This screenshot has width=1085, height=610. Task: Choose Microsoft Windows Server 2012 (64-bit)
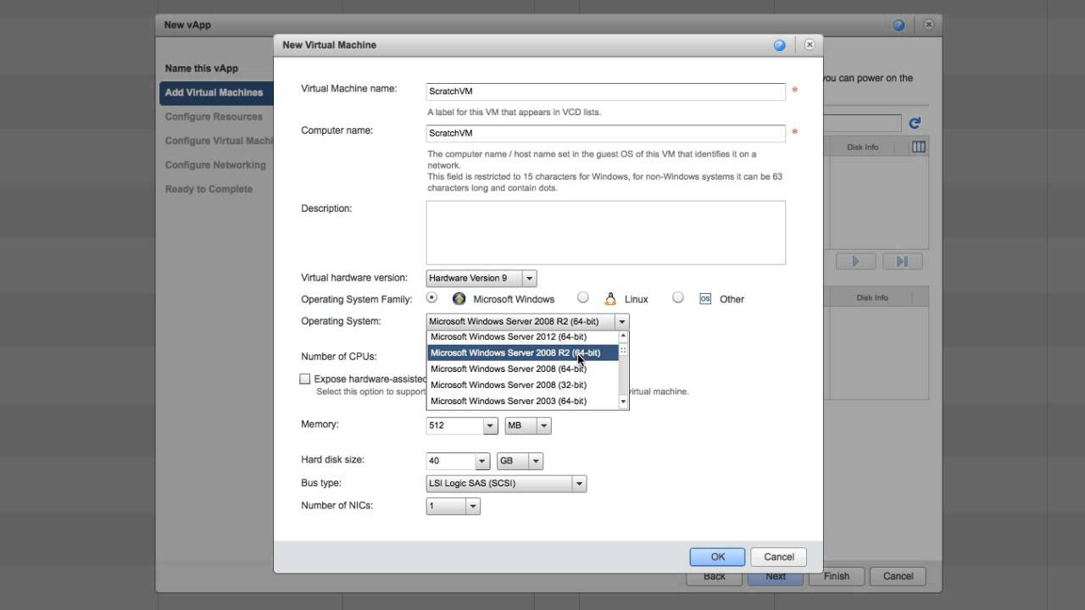coord(523,336)
